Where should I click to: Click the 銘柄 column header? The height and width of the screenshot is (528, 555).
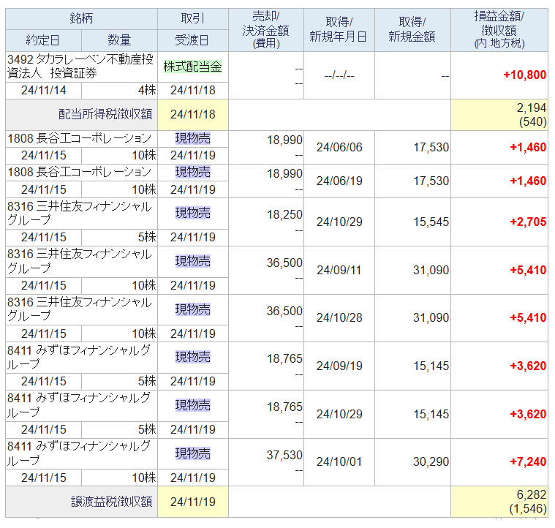pyautogui.click(x=81, y=19)
